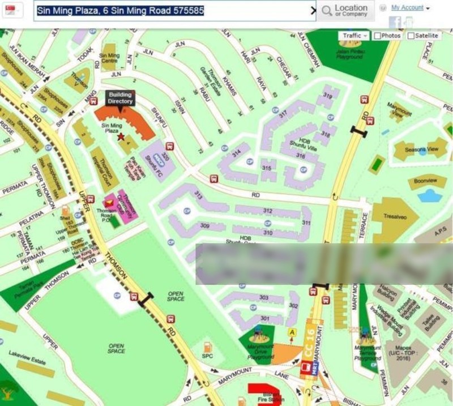Enable the Photos checkbox

tap(378, 36)
